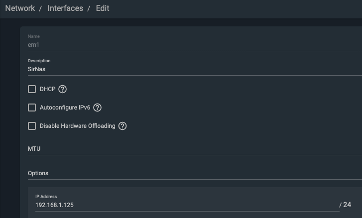362x218 pixels.
Task: Open the /24 netmask dropdown
Action: click(347, 205)
